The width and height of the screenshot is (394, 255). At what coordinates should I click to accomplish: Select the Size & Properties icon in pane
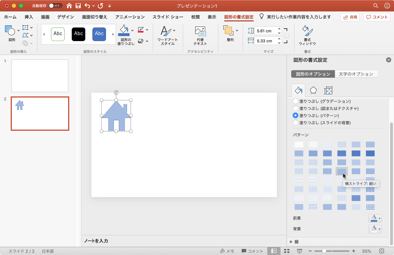[328, 90]
